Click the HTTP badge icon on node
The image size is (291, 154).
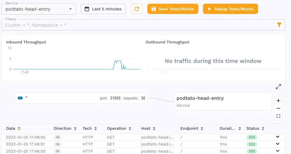20,98
